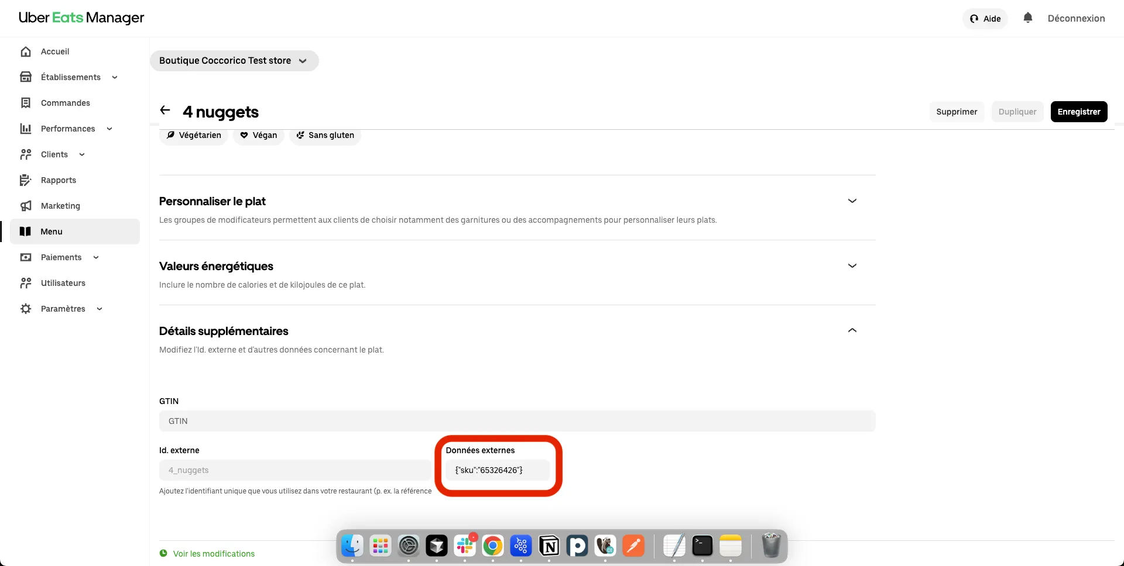Click the Enregistrer button
Screen dimensions: 1124x566
1078,112
